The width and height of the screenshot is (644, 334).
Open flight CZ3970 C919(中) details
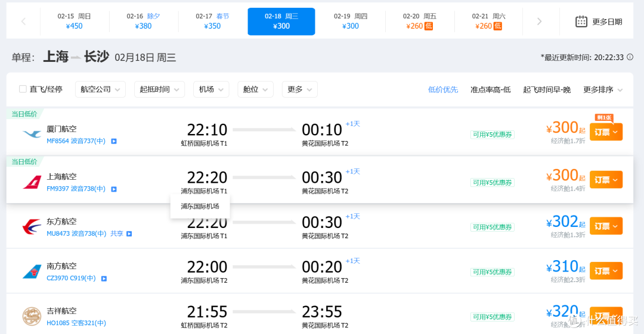[x=71, y=279]
